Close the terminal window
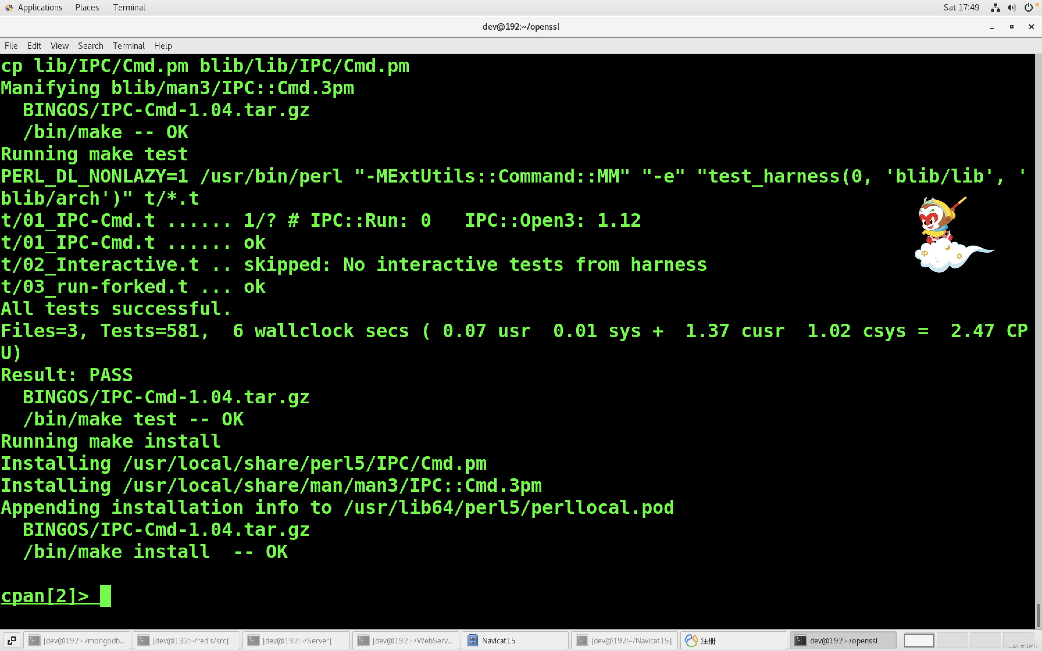This screenshot has width=1042, height=651. pos(1031,27)
